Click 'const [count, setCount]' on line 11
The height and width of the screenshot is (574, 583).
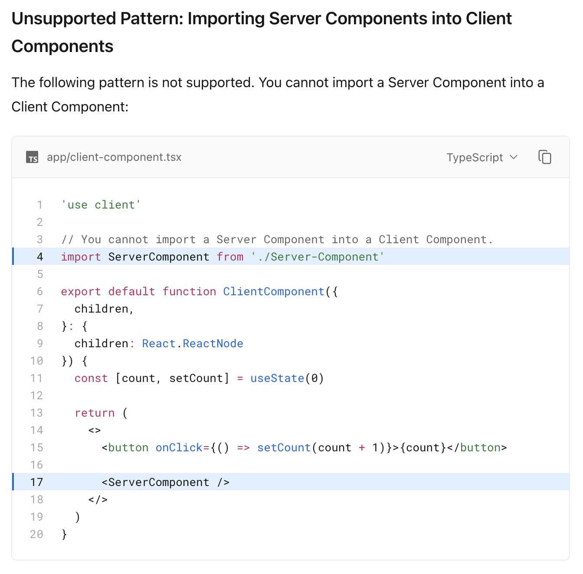[x=152, y=378]
